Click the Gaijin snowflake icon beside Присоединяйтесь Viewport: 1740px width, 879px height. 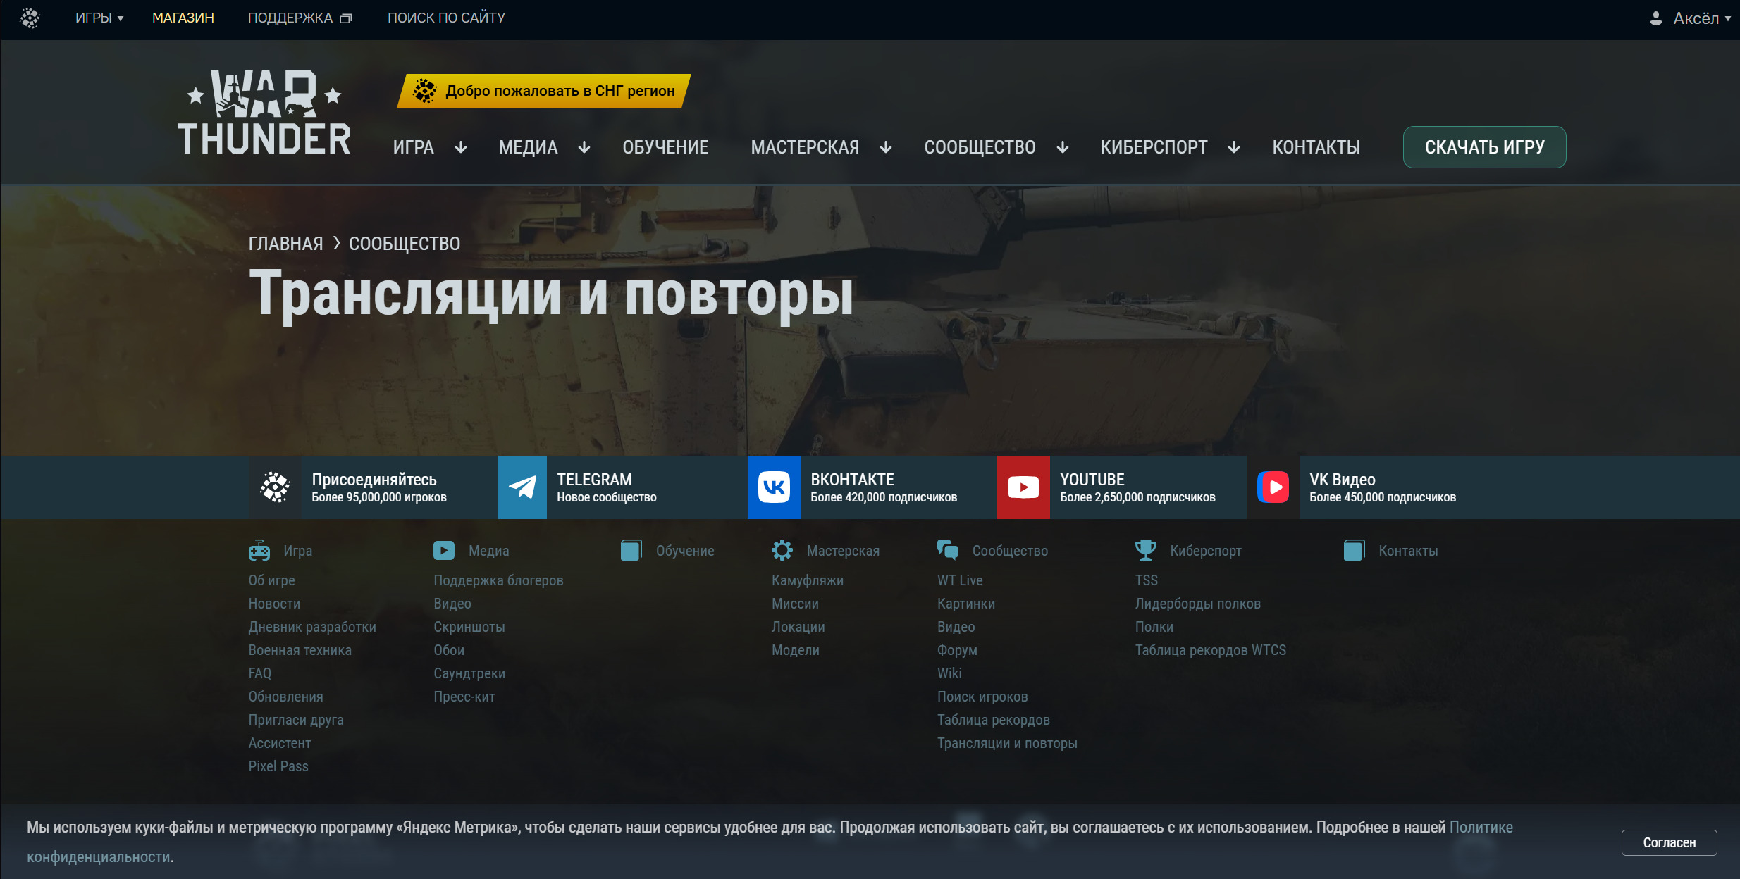pos(275,487)
